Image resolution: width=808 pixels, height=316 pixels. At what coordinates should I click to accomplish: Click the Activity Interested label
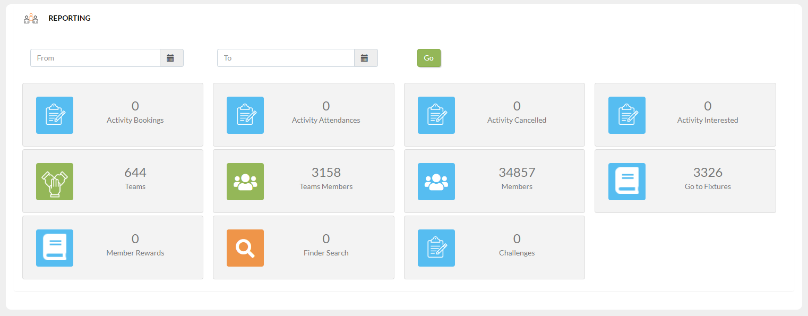tap(708, 120)
